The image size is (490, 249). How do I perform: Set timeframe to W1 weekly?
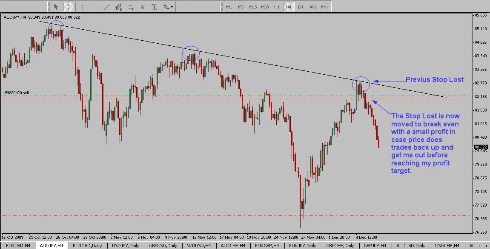312,7
